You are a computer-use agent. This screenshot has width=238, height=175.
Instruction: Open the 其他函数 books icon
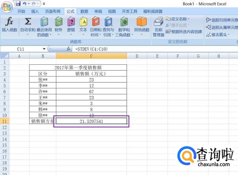tap(141, 22)
